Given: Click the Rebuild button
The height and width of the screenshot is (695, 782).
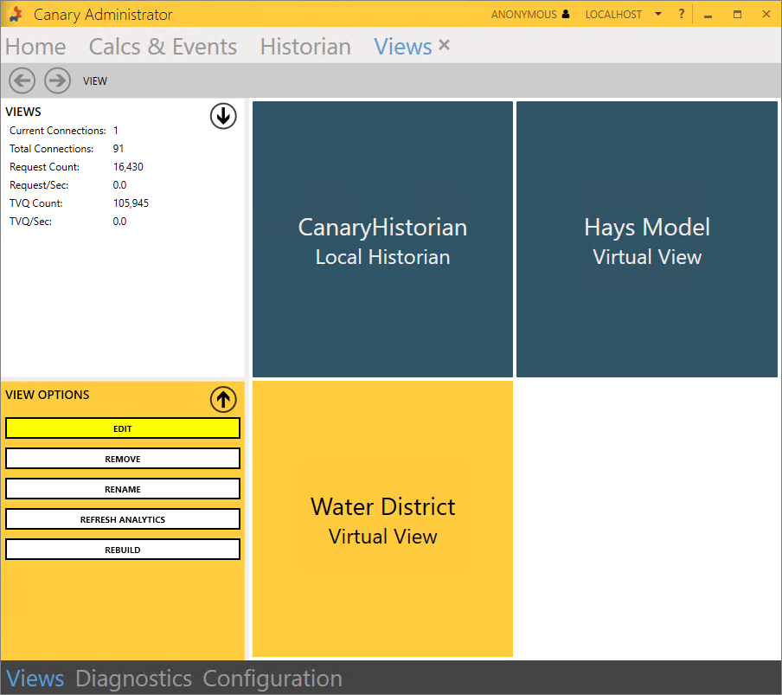Looking at the screenshot, I should tap(123, 550).
